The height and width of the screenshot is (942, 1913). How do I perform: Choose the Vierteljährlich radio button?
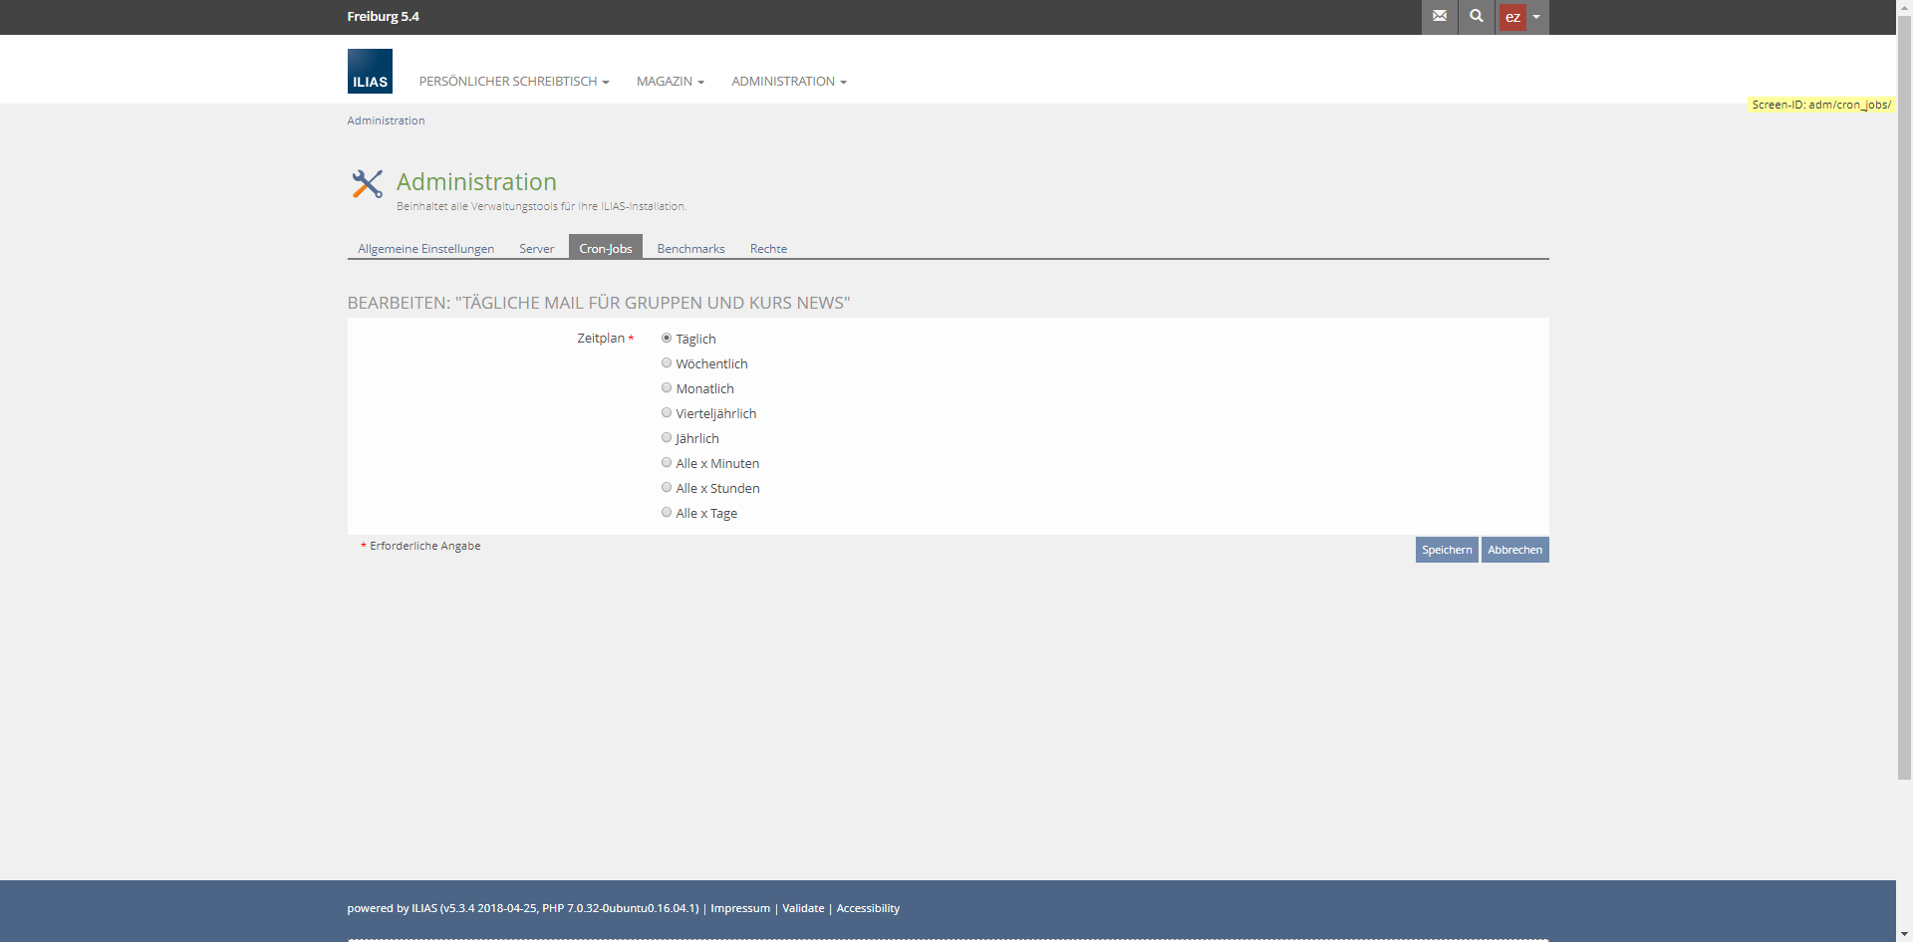coord(667,413)
